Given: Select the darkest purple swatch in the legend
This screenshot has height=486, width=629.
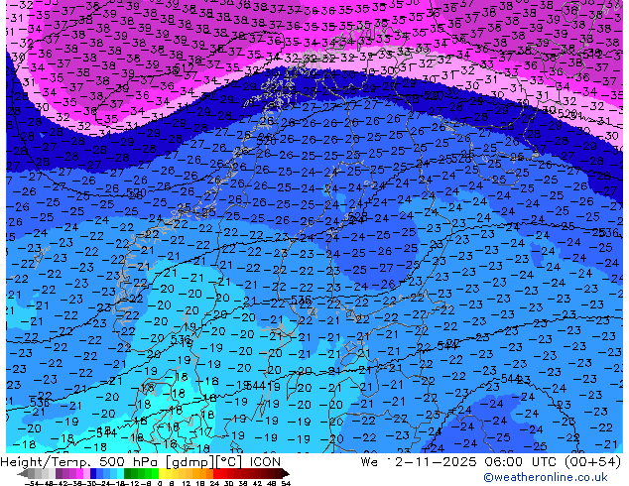Looking at the screenshot, I should click(59, 474).
